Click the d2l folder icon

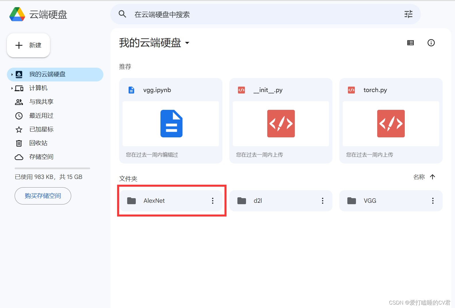click(x=242, y=201)
